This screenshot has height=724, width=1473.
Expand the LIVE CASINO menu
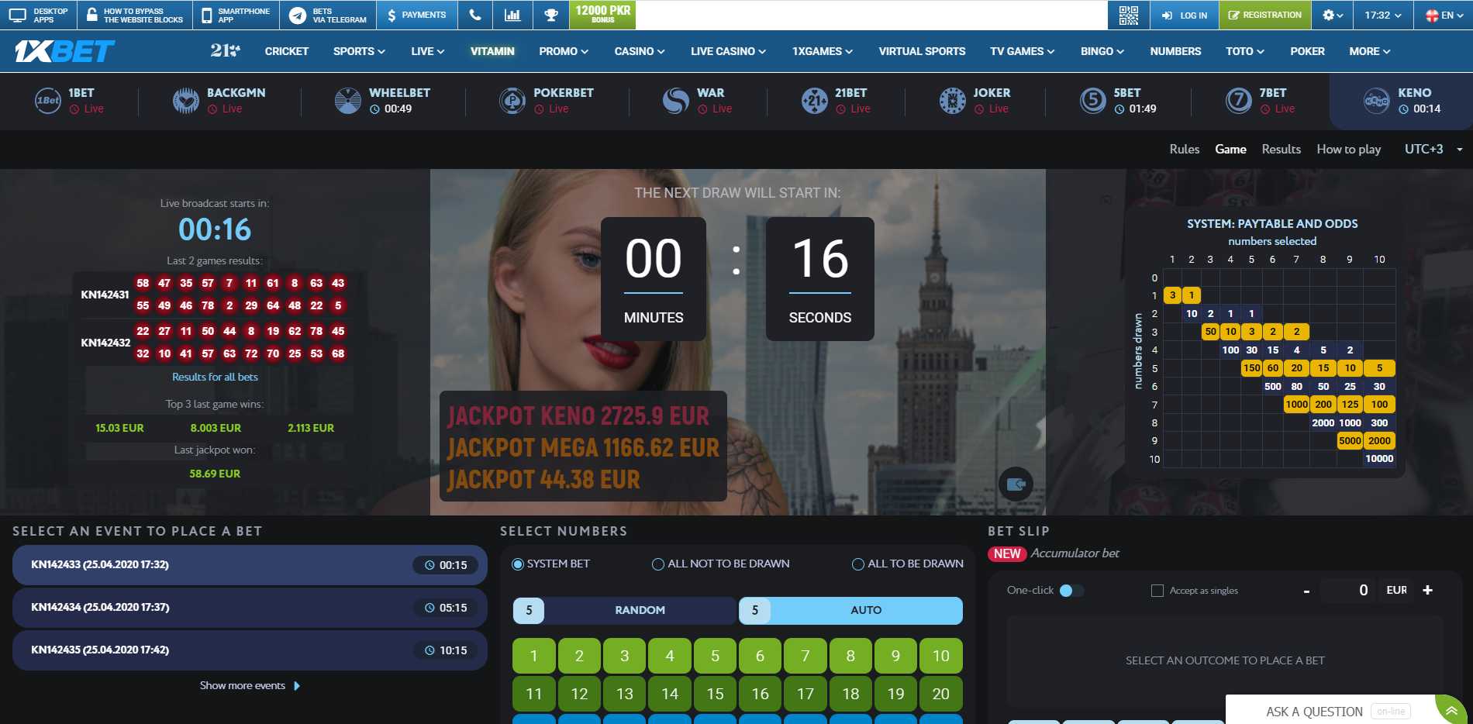[x=728, y=51]
